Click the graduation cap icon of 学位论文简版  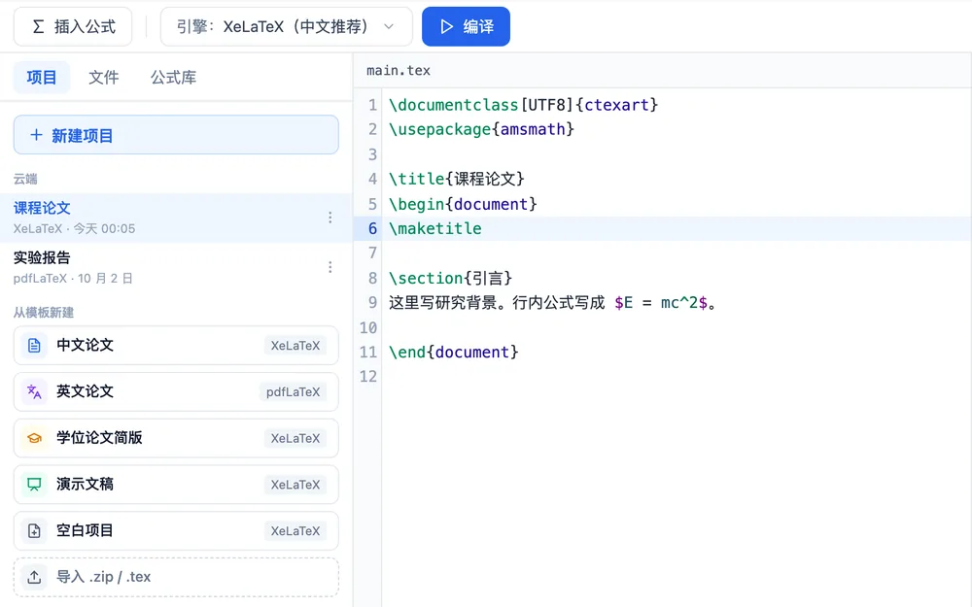34,438
